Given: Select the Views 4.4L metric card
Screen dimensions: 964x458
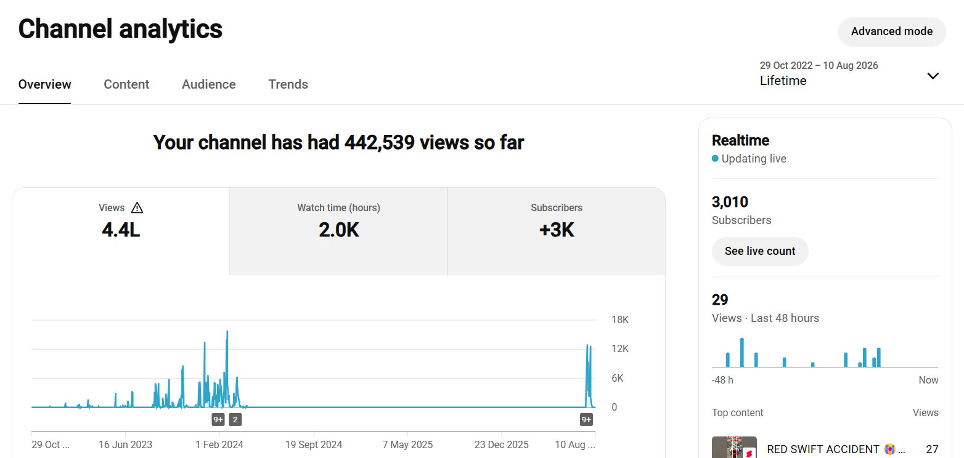Looking at the screenshot, I should point(121,231).
